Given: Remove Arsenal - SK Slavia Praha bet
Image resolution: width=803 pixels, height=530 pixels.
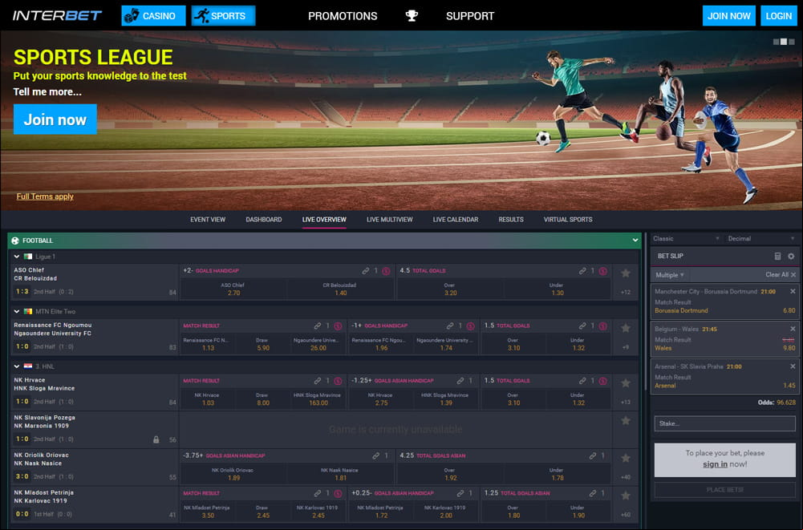Looking at the screenshot, I should pyautogui.click(x=793, y=366).
